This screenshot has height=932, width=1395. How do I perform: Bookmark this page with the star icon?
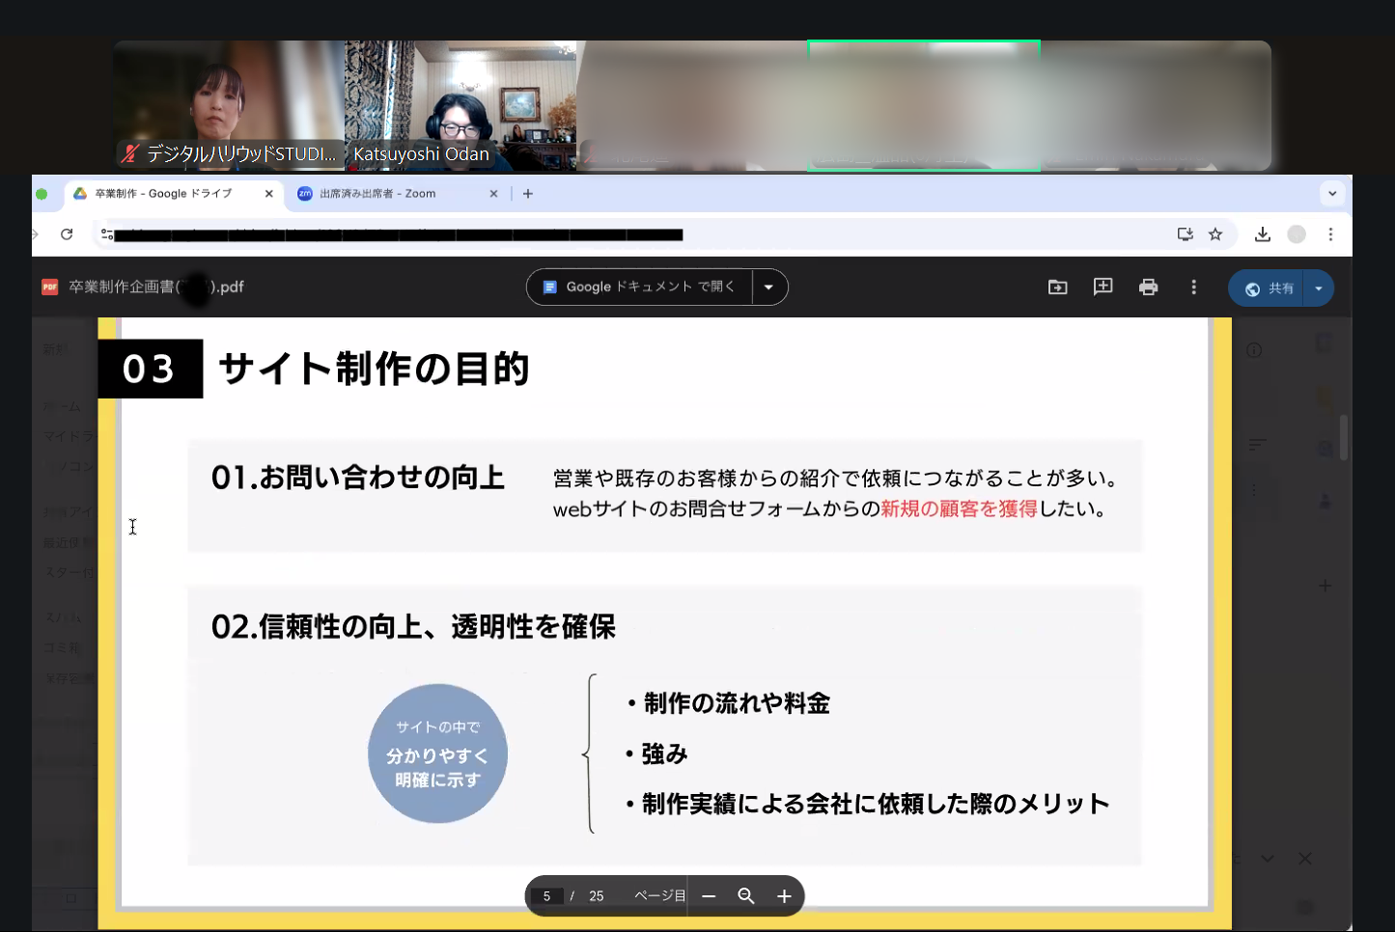1215,234
